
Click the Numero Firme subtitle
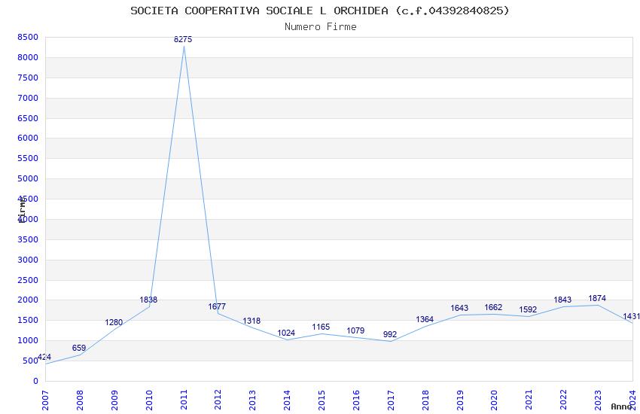click(321, 27)
